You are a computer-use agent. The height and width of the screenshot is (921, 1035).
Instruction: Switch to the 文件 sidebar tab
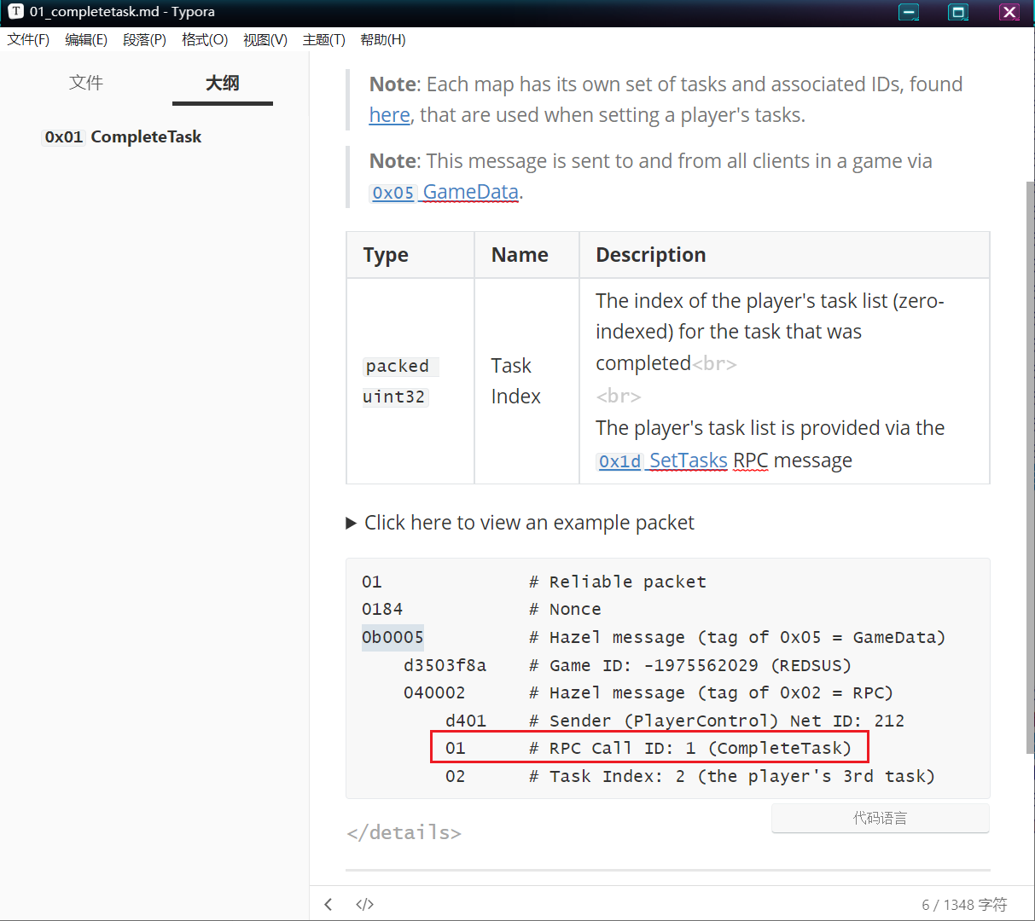[86, 83]
